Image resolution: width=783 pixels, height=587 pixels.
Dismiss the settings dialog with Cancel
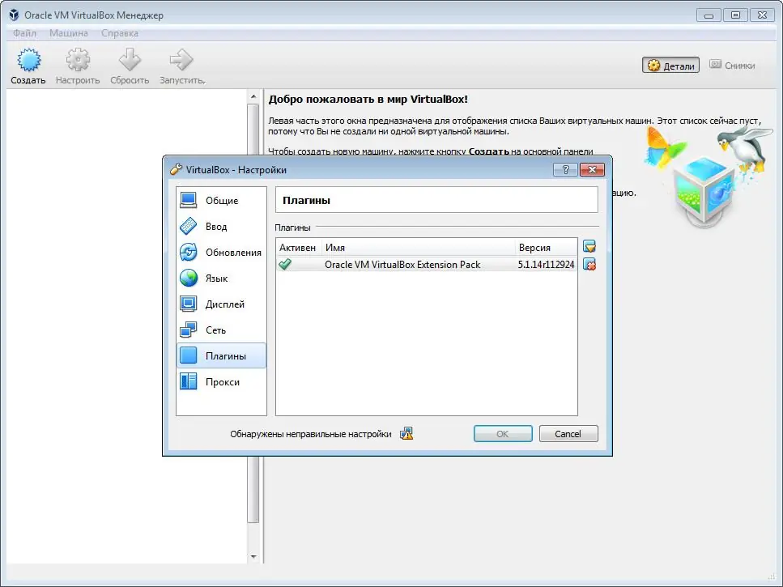point(568,434)
